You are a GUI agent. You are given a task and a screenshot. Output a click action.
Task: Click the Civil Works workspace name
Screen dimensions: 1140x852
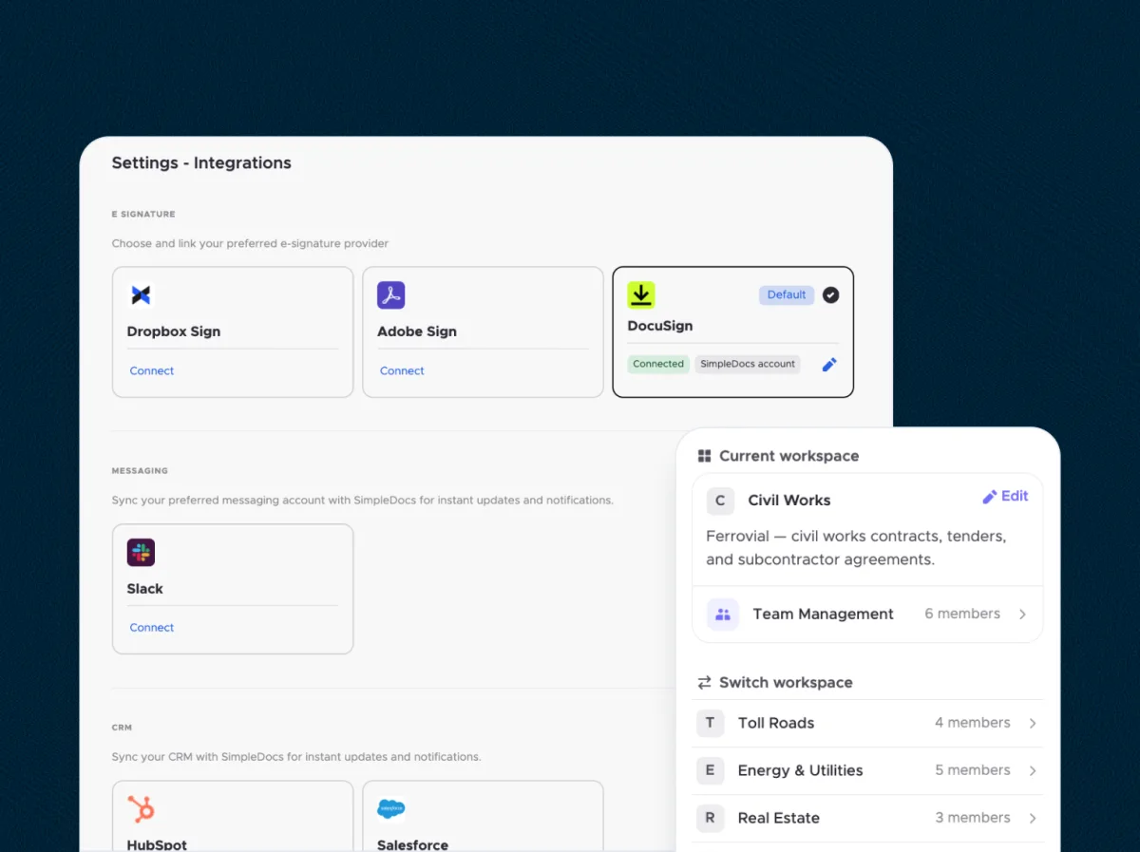point(789,501)
